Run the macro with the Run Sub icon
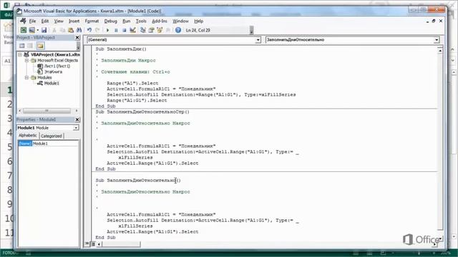 (107, 30)
